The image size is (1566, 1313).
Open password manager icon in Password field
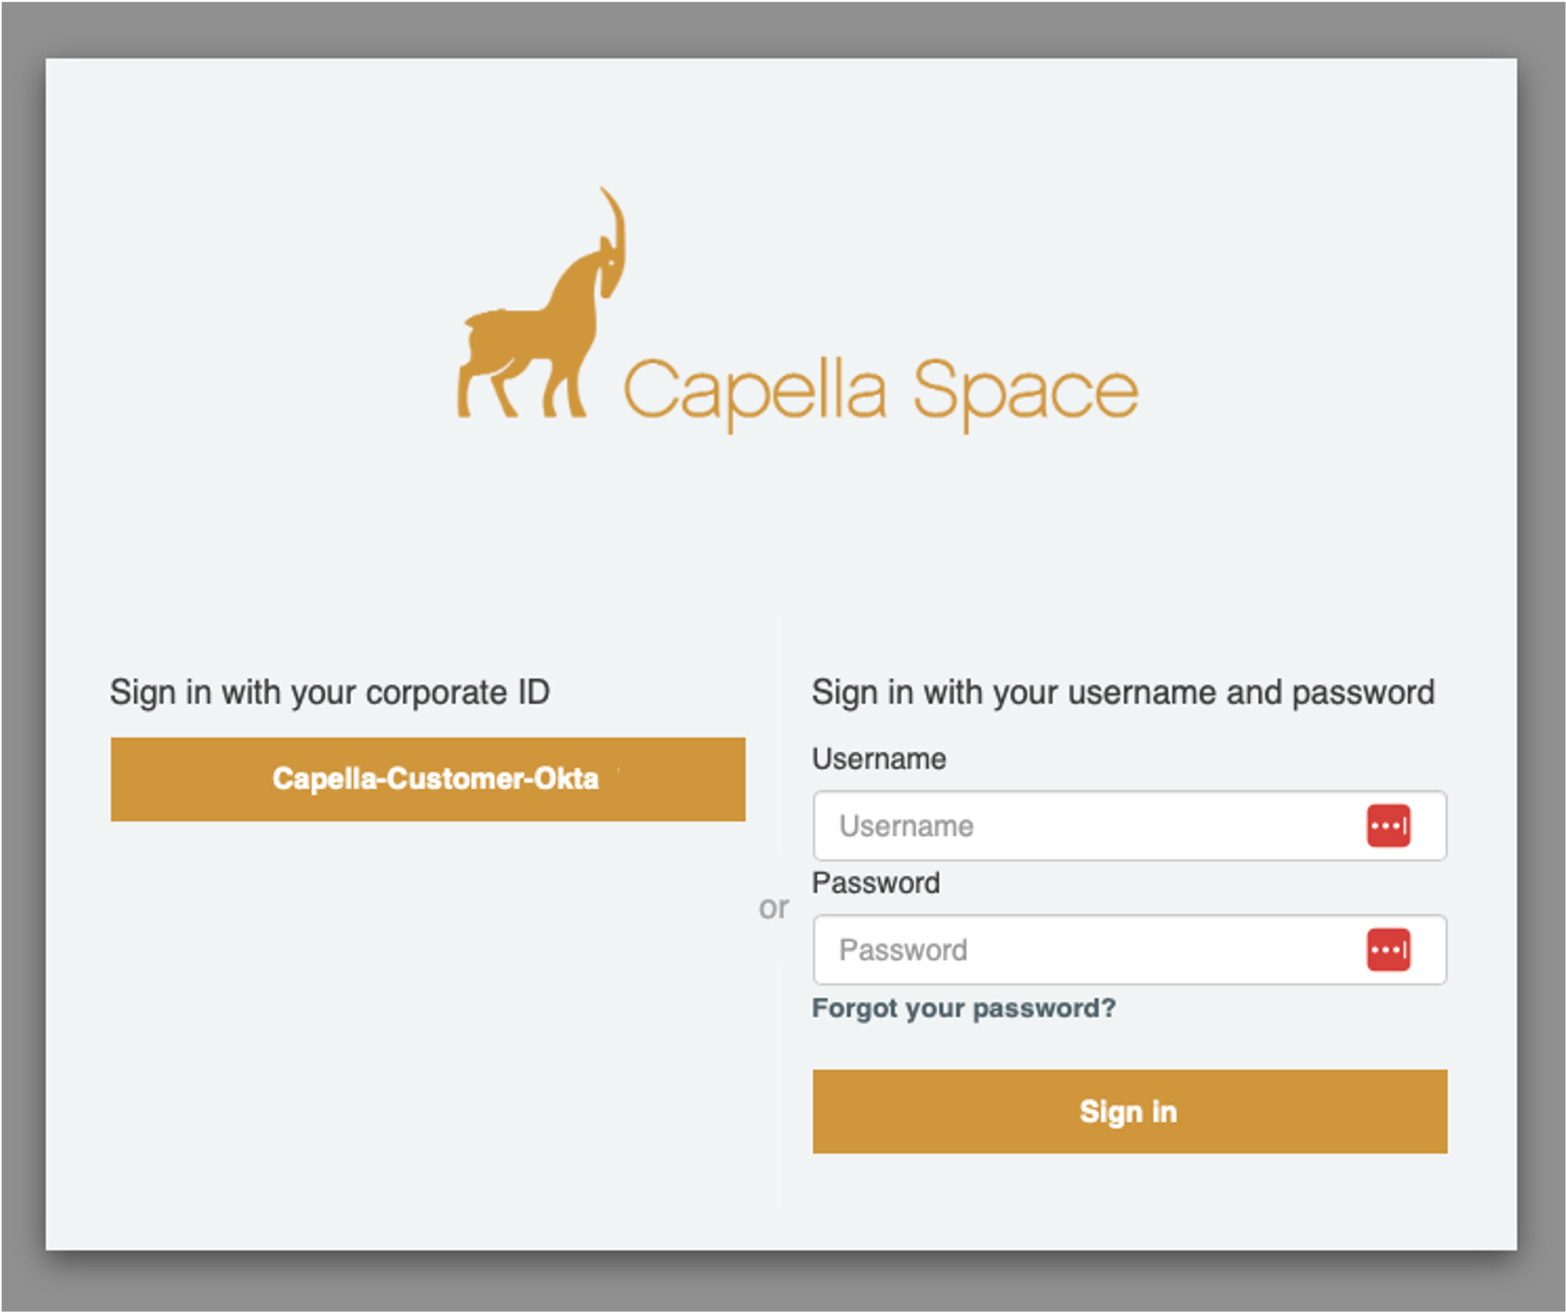1388,950
